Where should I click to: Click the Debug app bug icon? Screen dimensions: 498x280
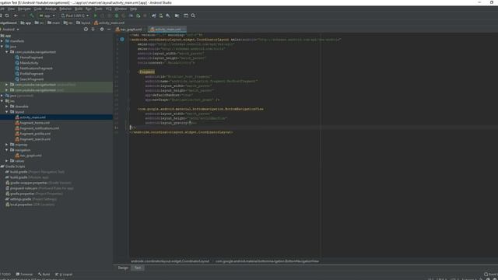point(117,16)
